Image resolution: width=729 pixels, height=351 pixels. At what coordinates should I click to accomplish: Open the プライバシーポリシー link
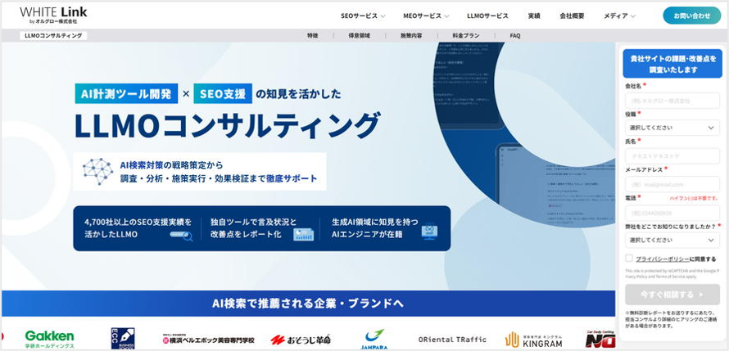coord(662,259)
